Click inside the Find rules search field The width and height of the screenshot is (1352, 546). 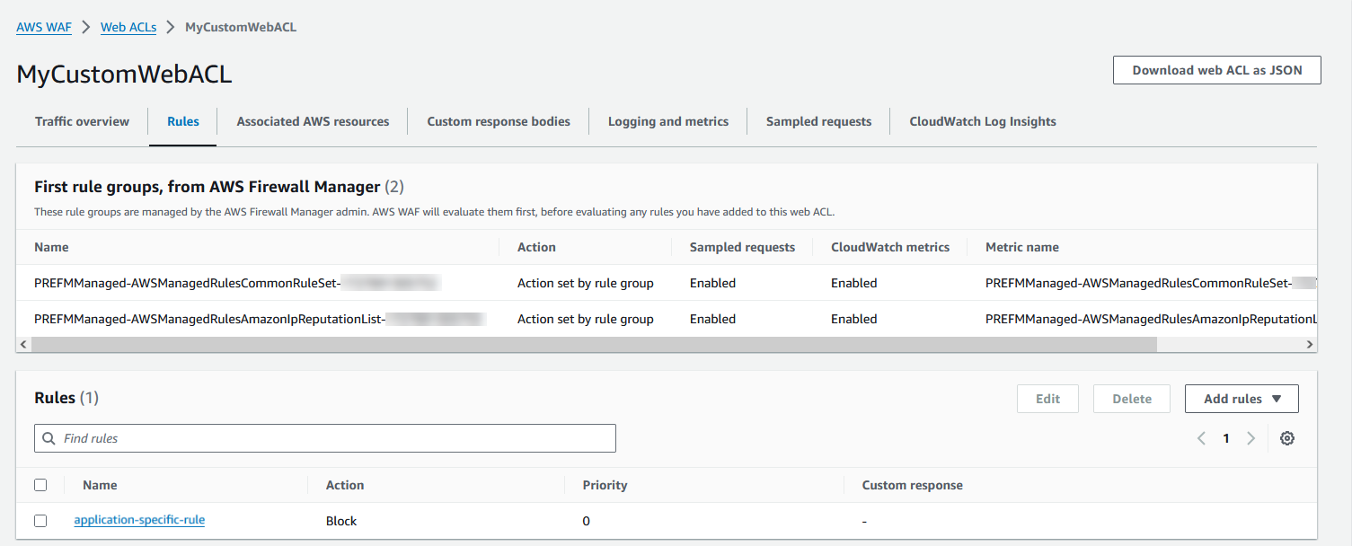coord(270,438)
